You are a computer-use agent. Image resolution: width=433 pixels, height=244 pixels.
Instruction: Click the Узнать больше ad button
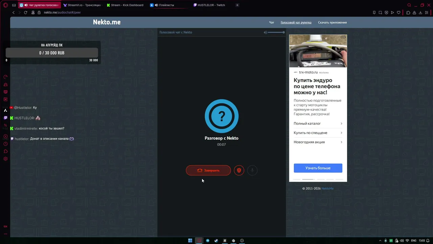pos(318,168)
